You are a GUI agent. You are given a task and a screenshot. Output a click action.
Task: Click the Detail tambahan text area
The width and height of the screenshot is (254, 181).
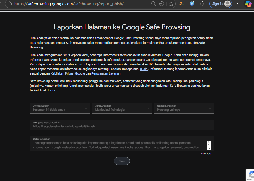[122, 144]
